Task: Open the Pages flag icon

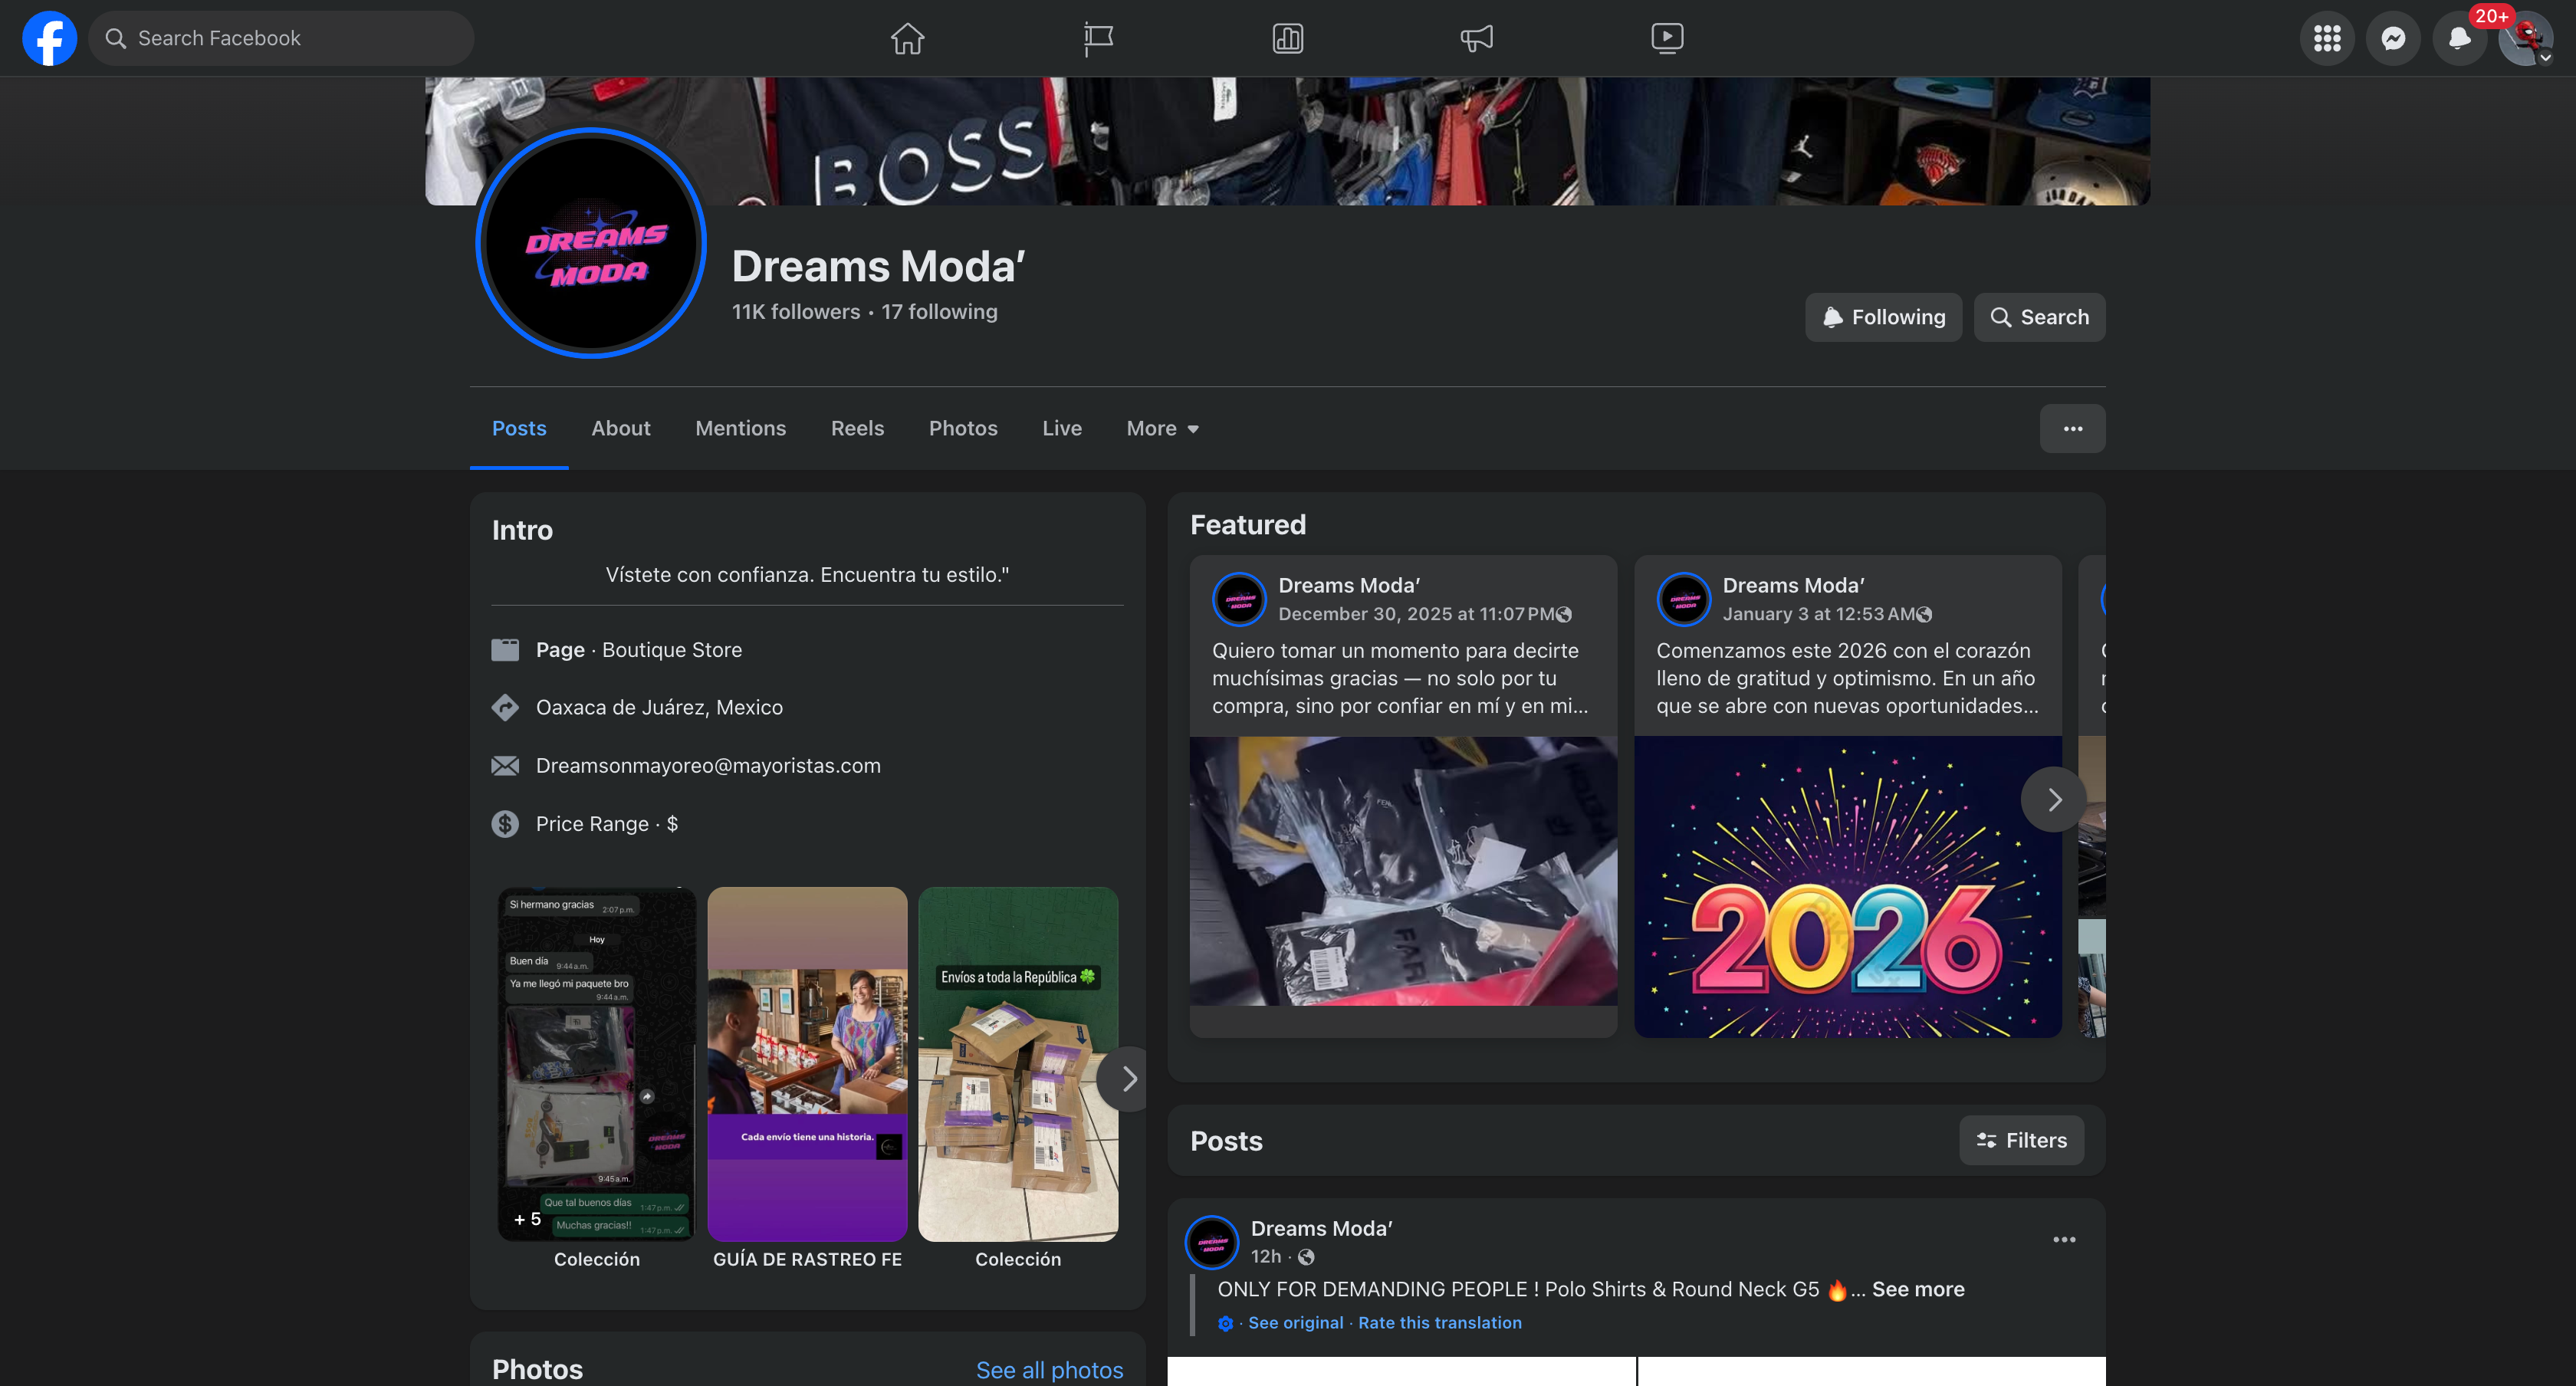Action: pos(1097,38)
